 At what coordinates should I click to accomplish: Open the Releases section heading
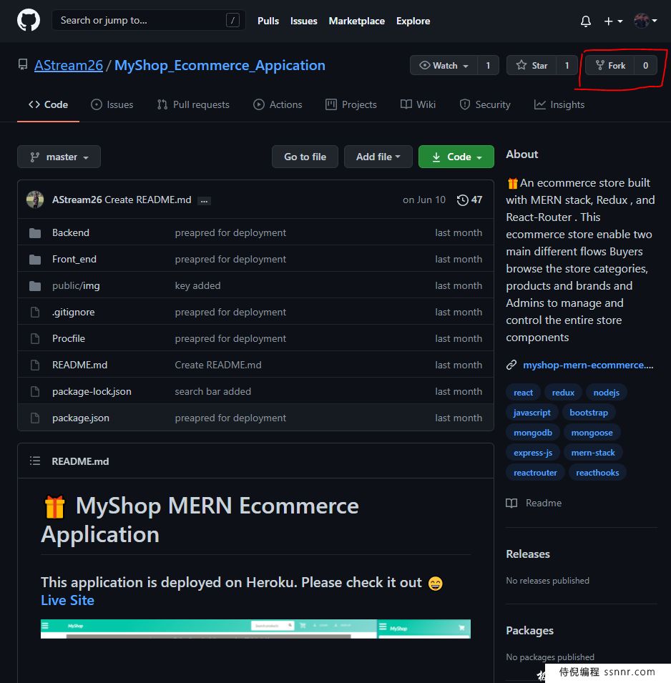click(x=528, y=554)
